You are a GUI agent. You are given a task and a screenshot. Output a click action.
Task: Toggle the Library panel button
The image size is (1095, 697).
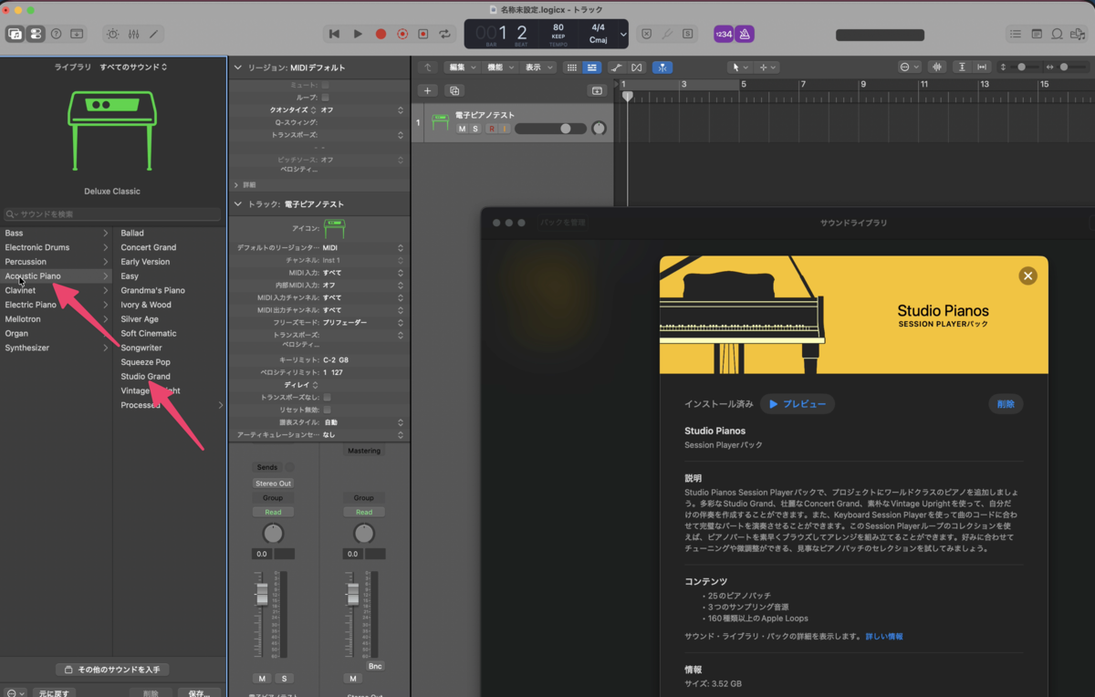16,34
